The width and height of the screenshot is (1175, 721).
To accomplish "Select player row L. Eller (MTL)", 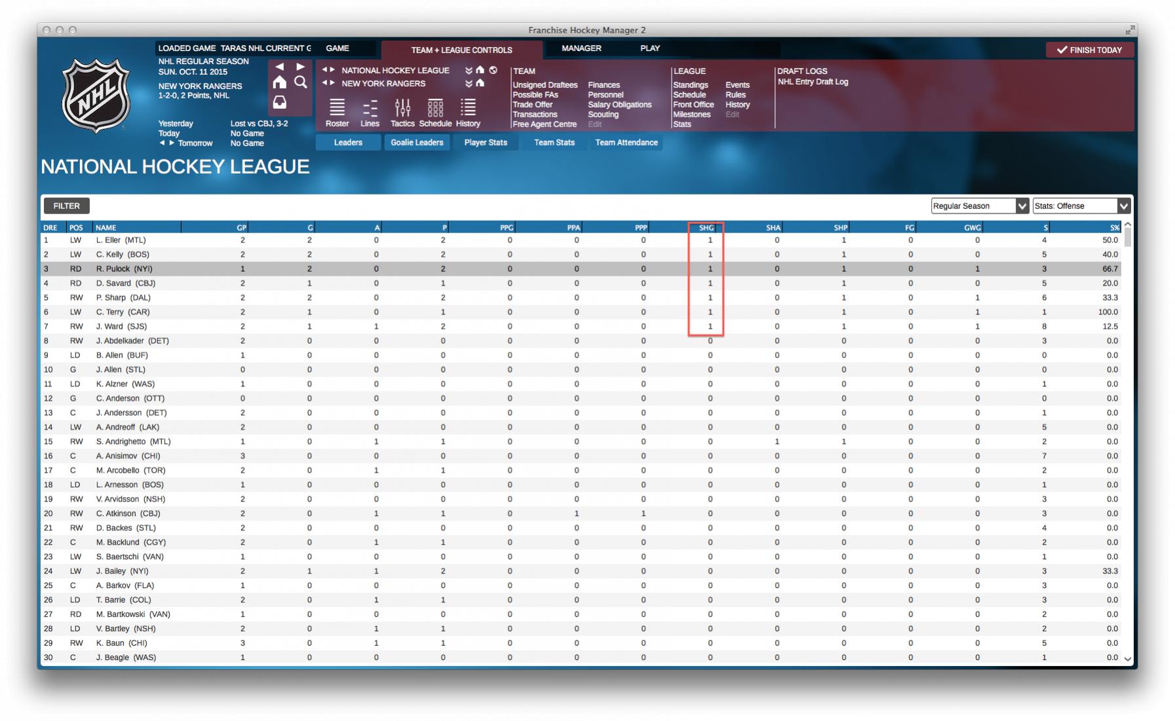I will point(581,240).
